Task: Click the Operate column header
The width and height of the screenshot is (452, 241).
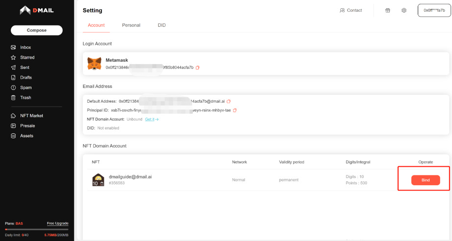Action: pyautogui.click(x=426, y=162)
